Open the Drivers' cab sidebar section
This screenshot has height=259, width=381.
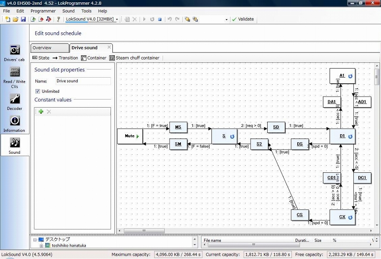(14, 53)
